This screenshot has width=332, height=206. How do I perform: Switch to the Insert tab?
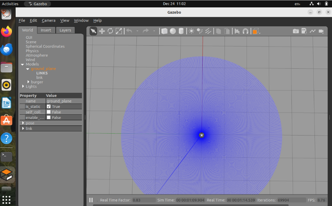tap(46, 30)
